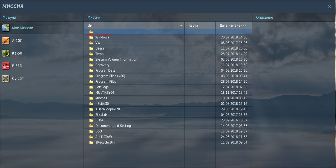Click date 28.07.2018 14:30
This screenshot has height=168, width=336.
[234, 37]
